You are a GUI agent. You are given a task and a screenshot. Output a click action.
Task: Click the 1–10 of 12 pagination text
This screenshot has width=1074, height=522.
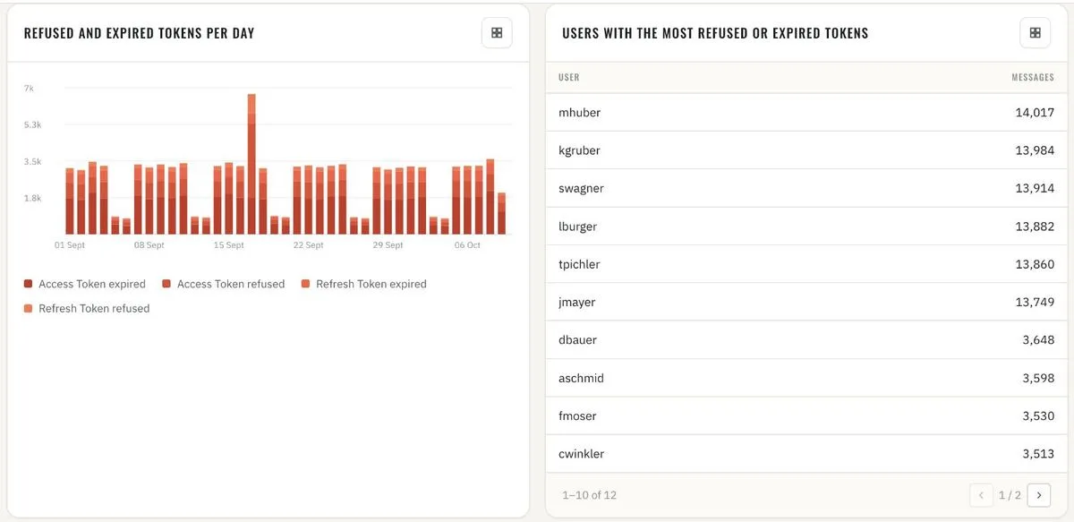click(x=590, y=495)
